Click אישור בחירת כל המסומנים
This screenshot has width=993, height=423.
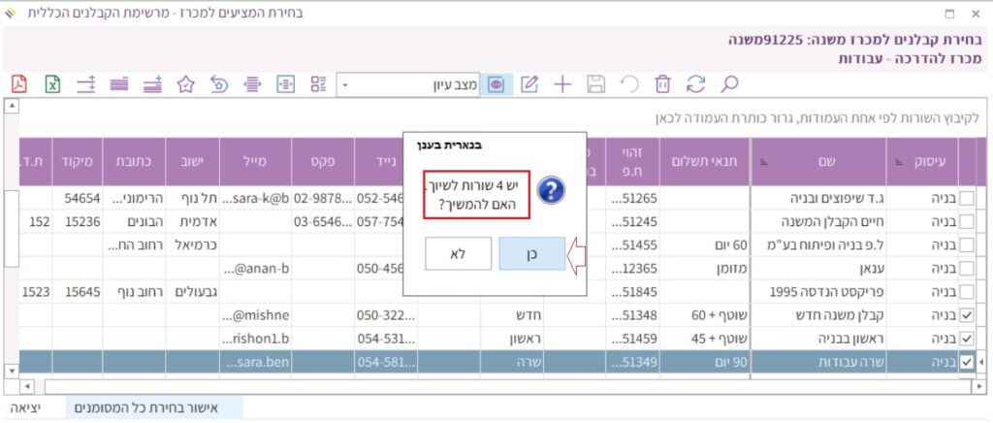[x=155, y=408]
